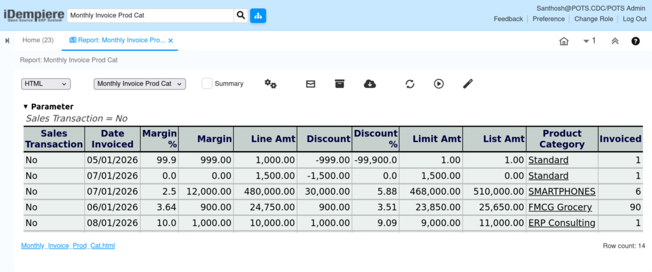Click the iDempiere logo
Viewport: 652px width, 272px height.
34,16
